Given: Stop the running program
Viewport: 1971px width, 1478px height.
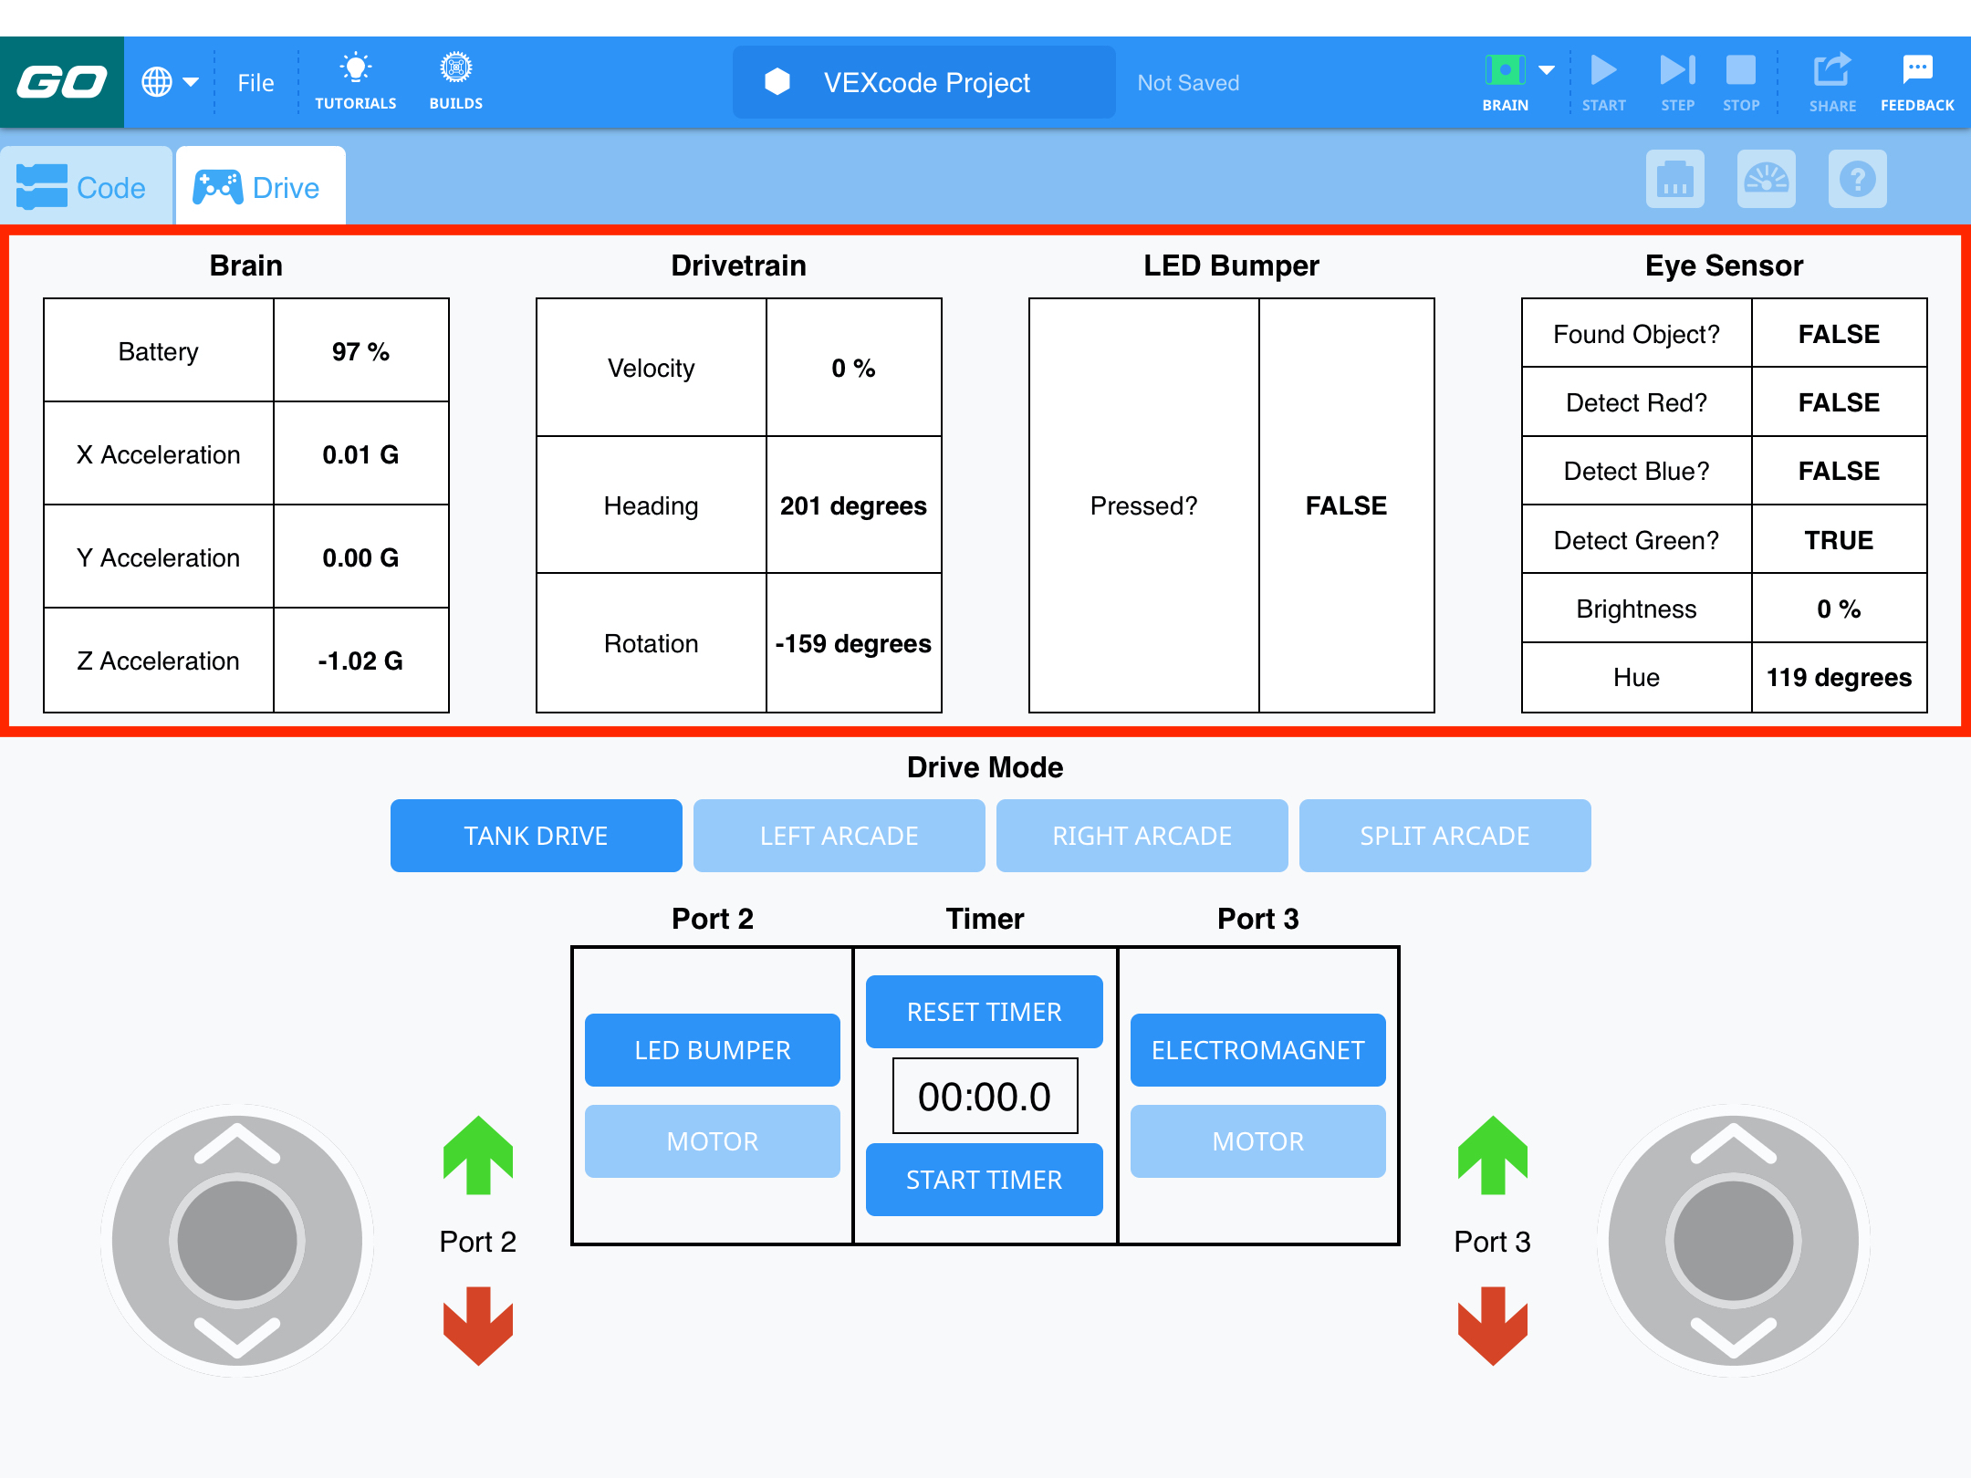Looking at the screenshot, I should 1741,80.
